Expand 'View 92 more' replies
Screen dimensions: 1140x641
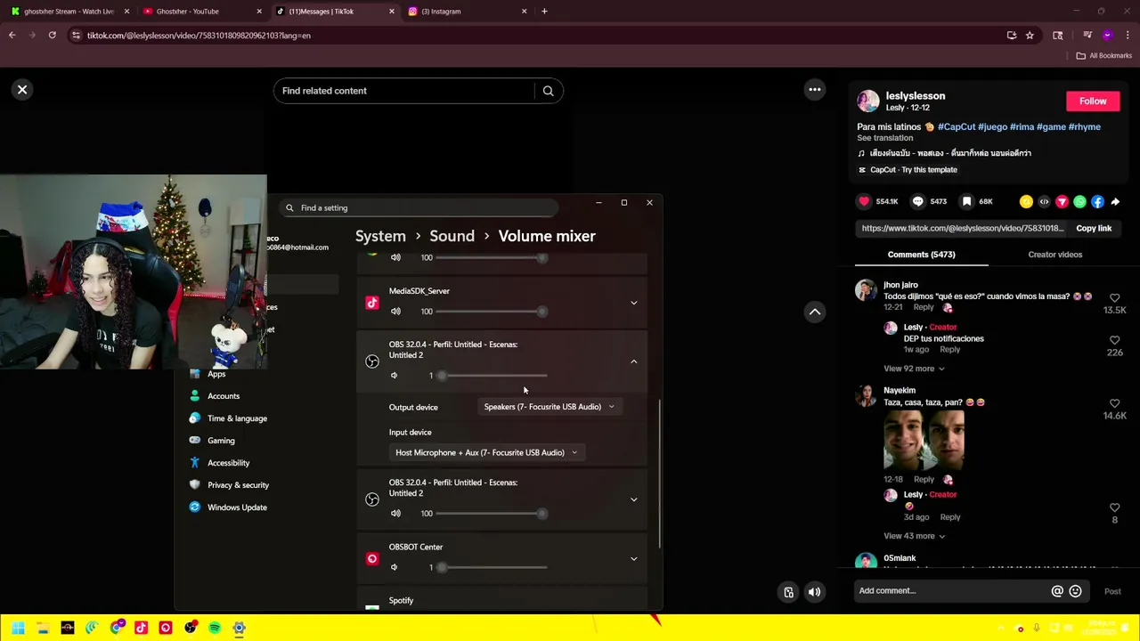pos(914,369)
